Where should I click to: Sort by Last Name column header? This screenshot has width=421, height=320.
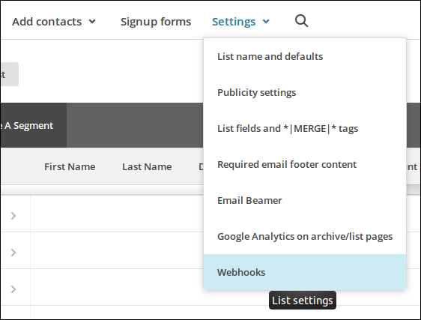tap(147, 166)
